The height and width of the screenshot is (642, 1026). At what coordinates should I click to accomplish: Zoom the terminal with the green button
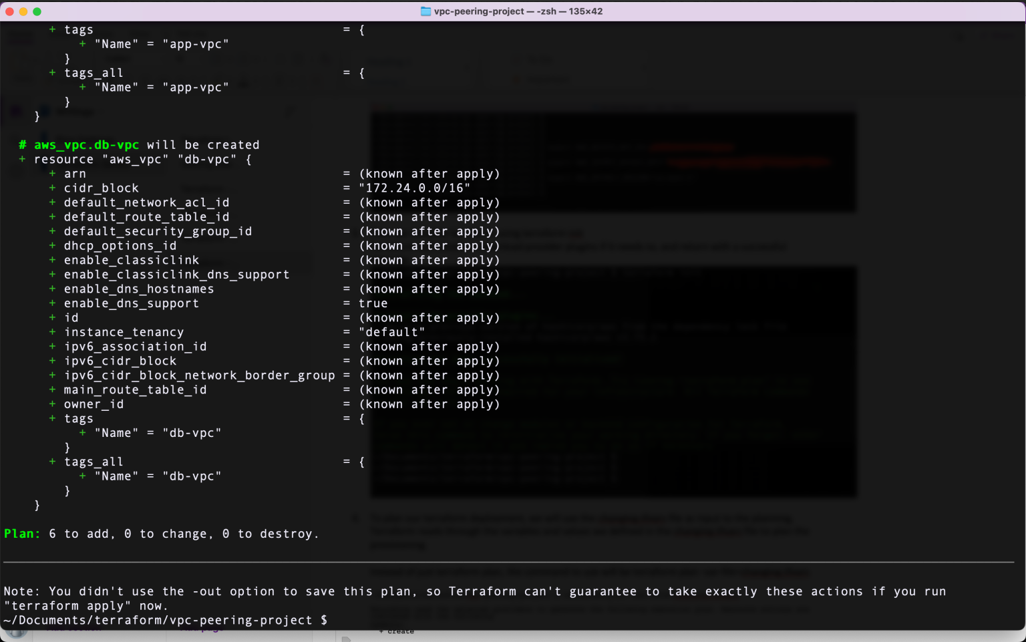tap(37, 11)
